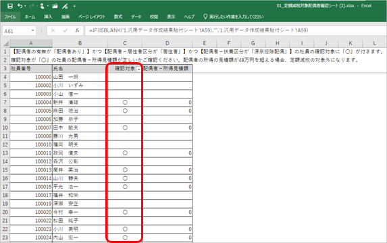This screenshot has width=387, height=243.
Task: Click the Undo arrow icon
Action: (x=20, y=6)
